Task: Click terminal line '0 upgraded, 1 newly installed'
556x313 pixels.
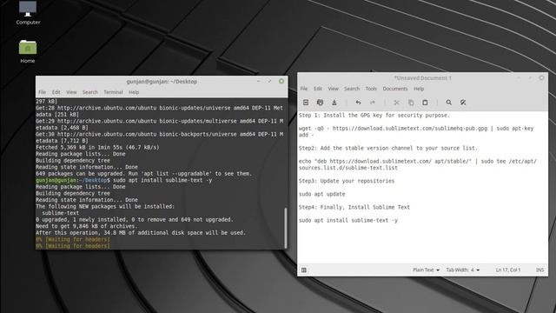Action: point(135,220)
